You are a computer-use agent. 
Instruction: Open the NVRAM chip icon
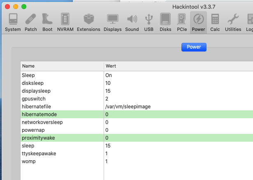[x=65, y=19]
